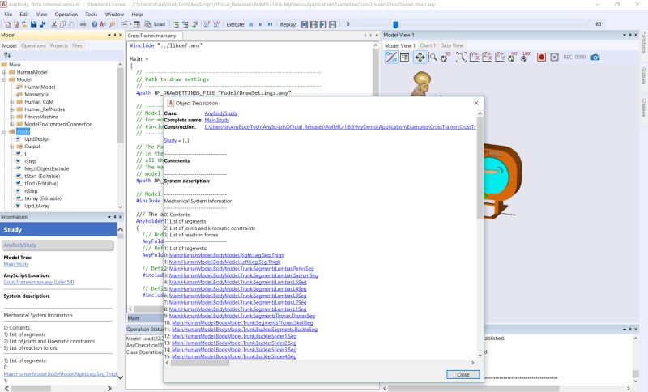Click the Execute run (play) button
Image resolution: width=648 pixels, height=392 pixels.
[x=260, y=24]
